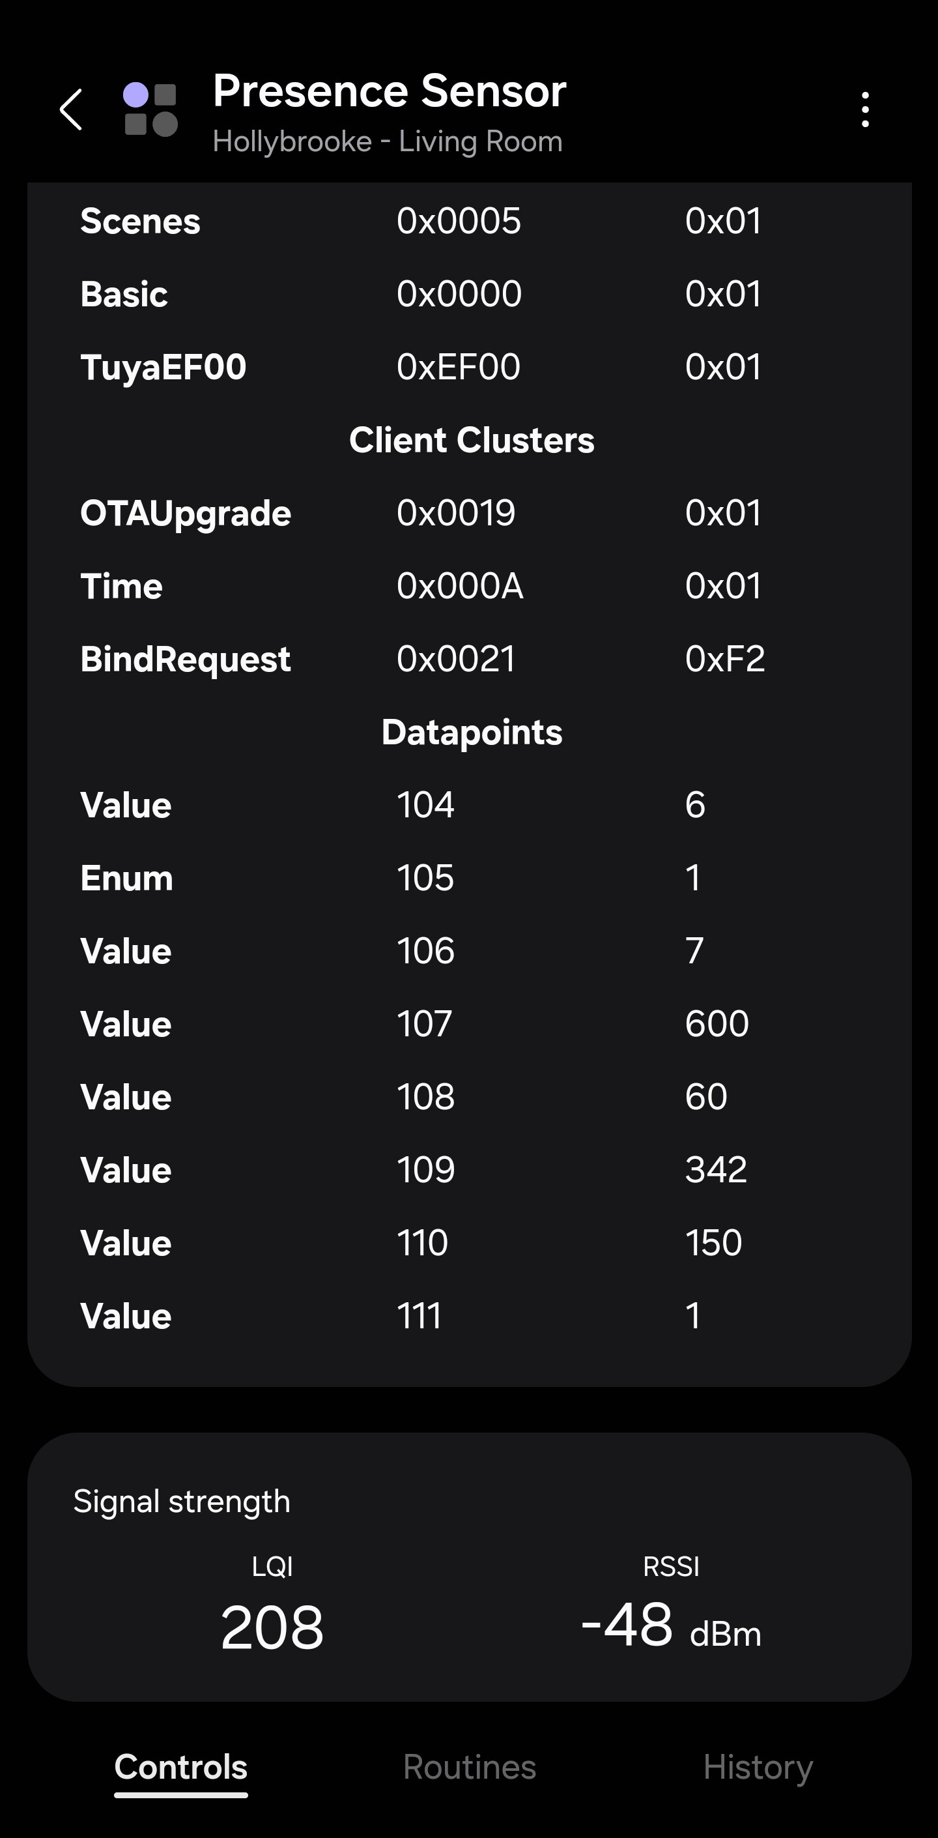Viewport: 938px width, 1838px height.
Task: Select the Controls tab
Action: (x=181, y=1767)
